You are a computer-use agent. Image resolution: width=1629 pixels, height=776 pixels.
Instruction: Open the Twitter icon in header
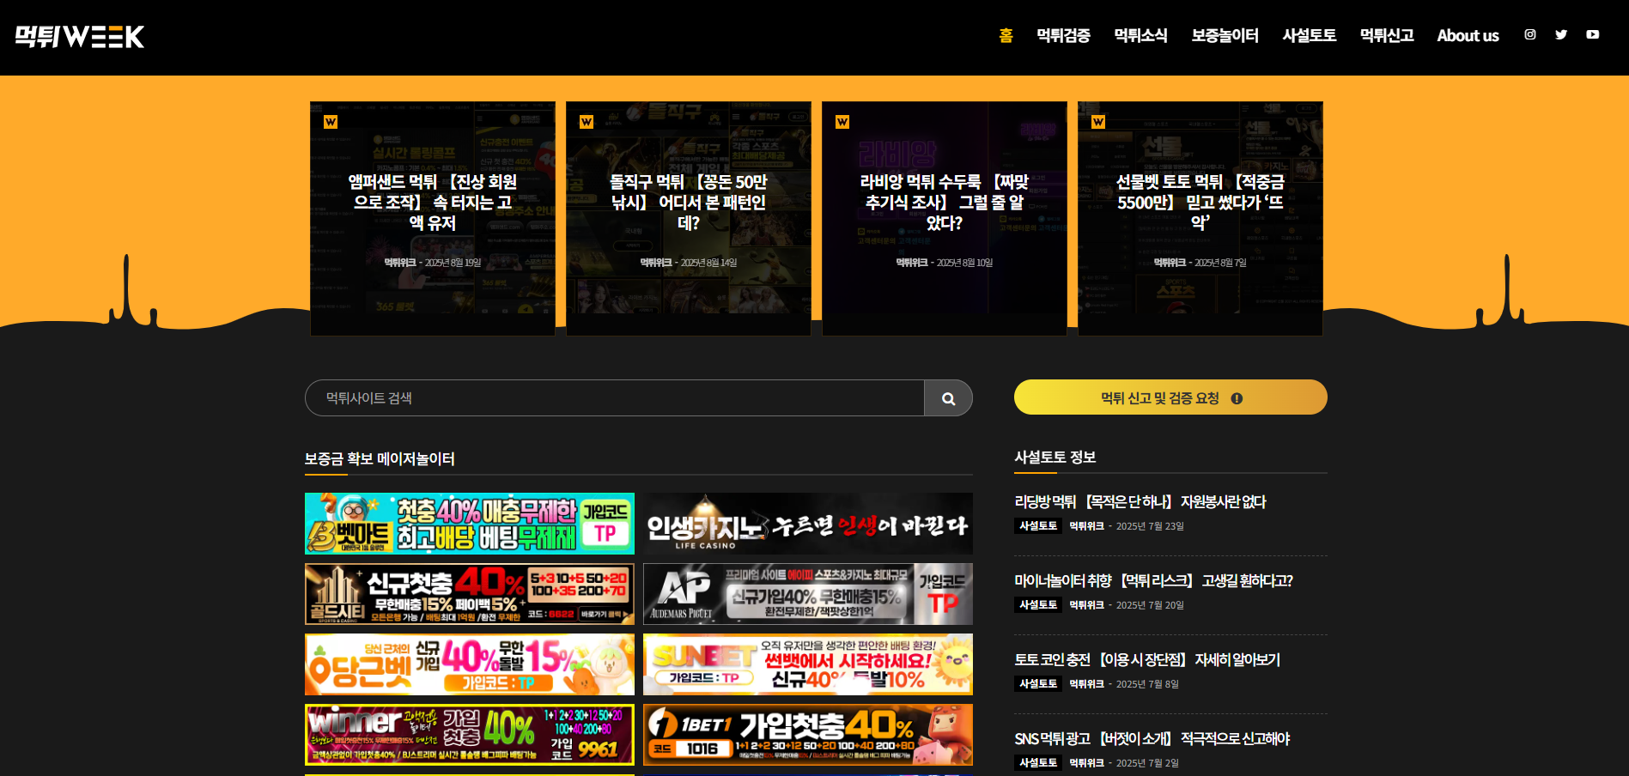1561,35
